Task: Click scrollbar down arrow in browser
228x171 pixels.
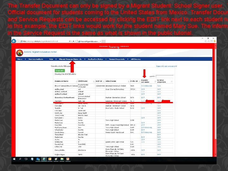Action: click(215, 155)
